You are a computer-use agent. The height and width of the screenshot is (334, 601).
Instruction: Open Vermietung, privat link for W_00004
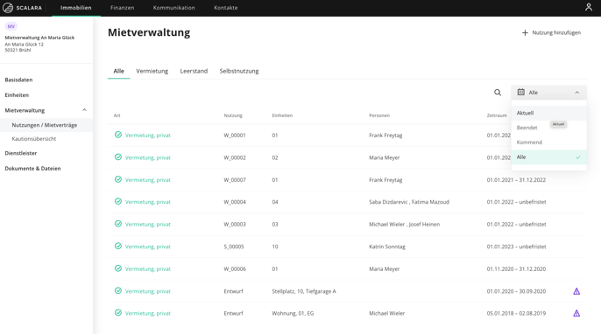tap(147, 202)
